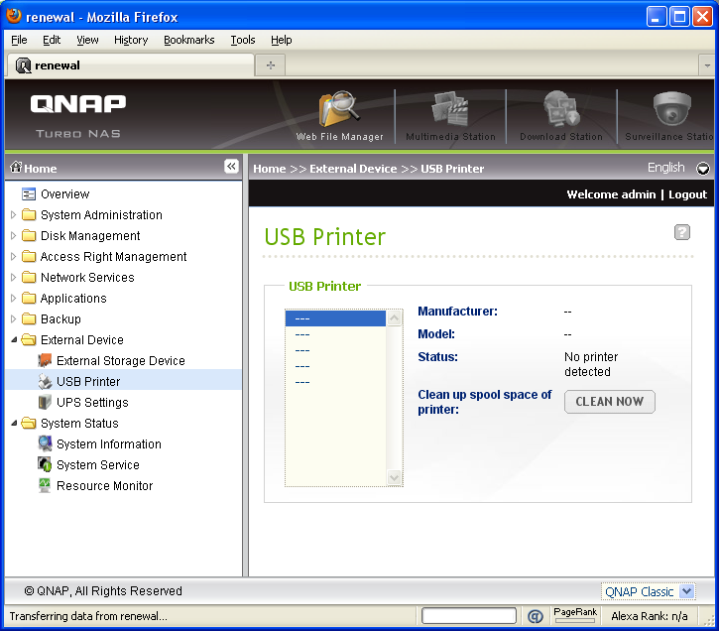
Task: Open the English language dropdown arrow
Action: point(702,169)
